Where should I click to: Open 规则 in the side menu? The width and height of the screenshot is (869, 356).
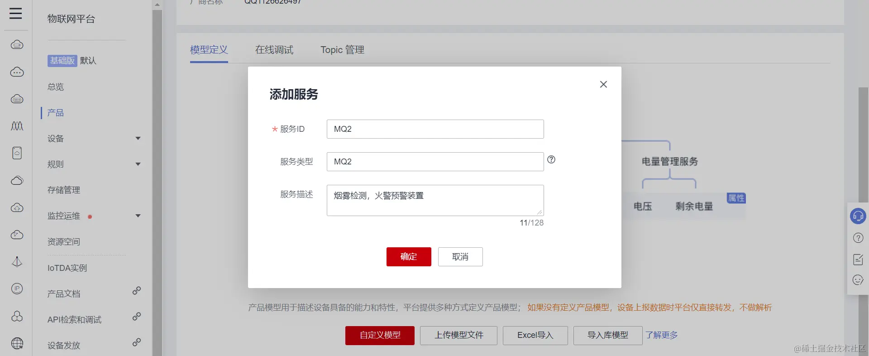pos(56,164)
